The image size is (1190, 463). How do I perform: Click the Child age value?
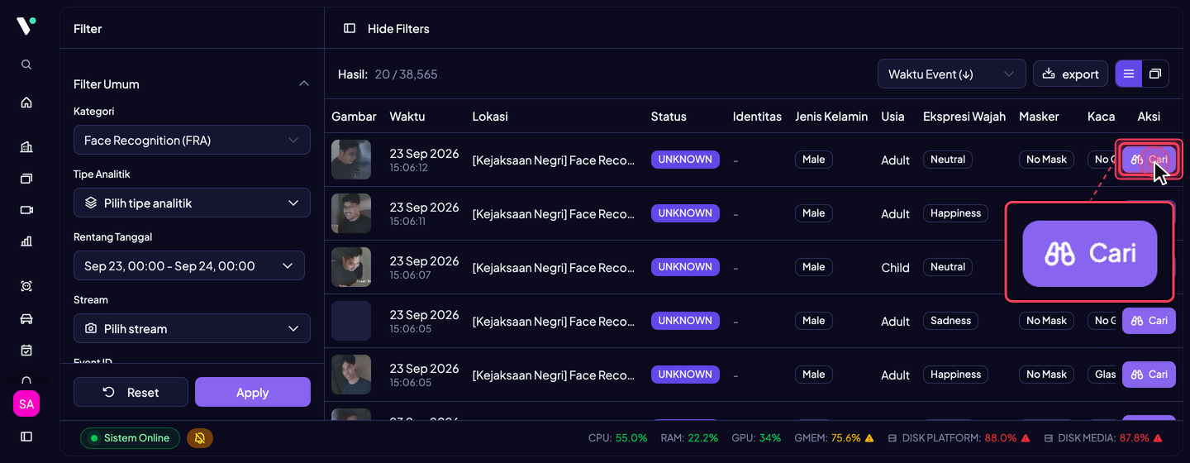click(x=895, y=268)
